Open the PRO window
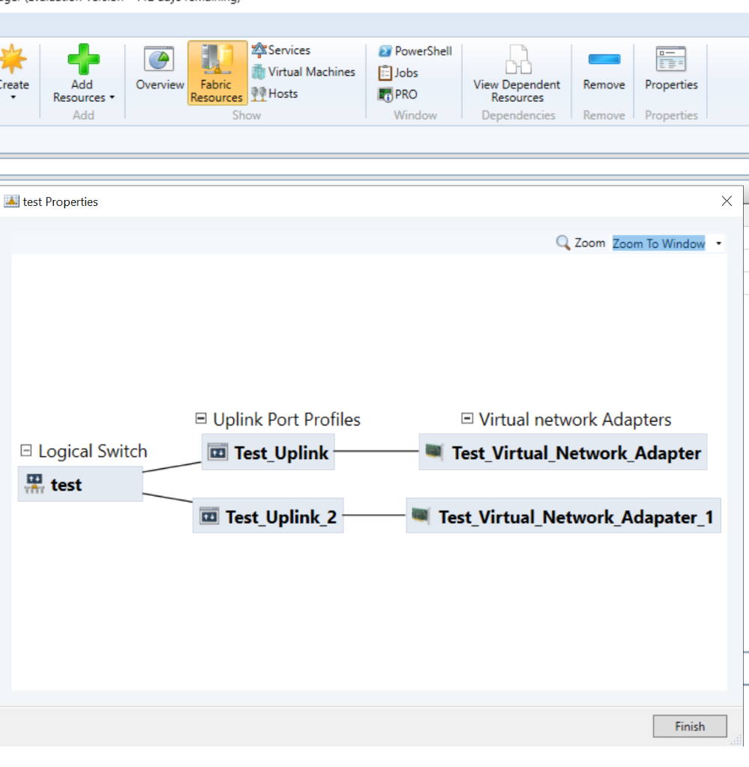Viewport: 749px width, 767px height. point(397,94)
